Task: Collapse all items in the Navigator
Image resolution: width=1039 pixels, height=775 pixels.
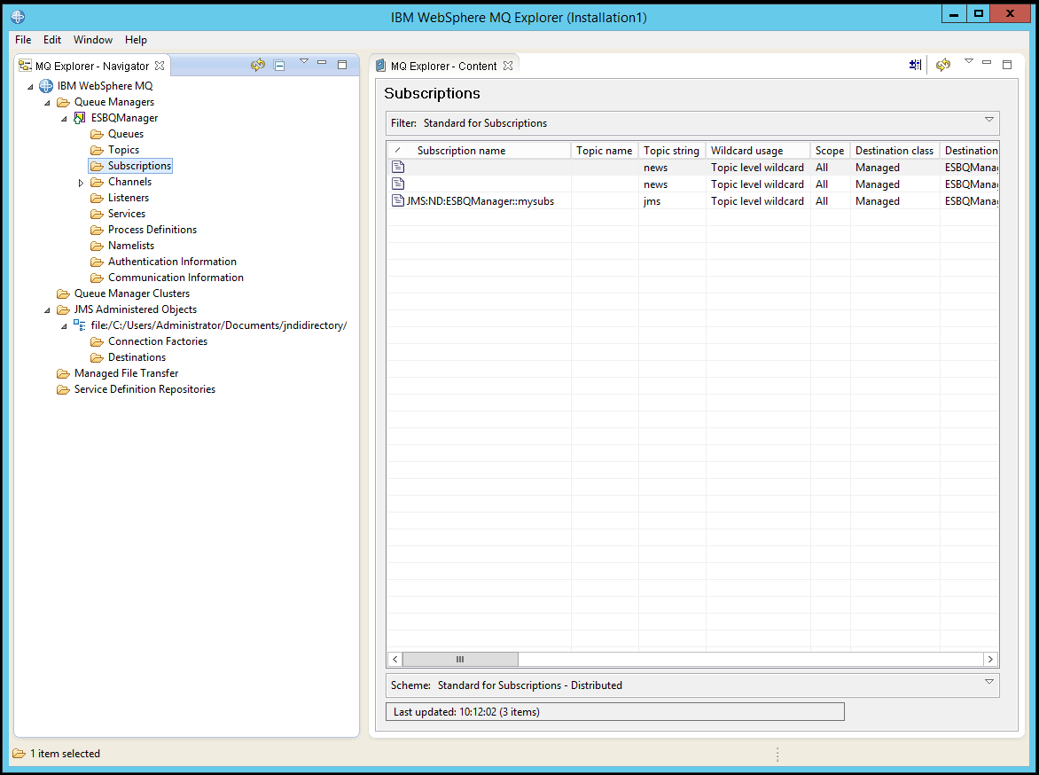Action: (278, 65)
